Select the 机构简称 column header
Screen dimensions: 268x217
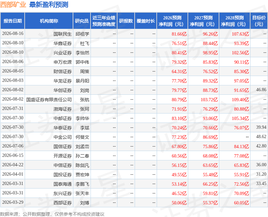pyautogui.click(x=49, y=21)
